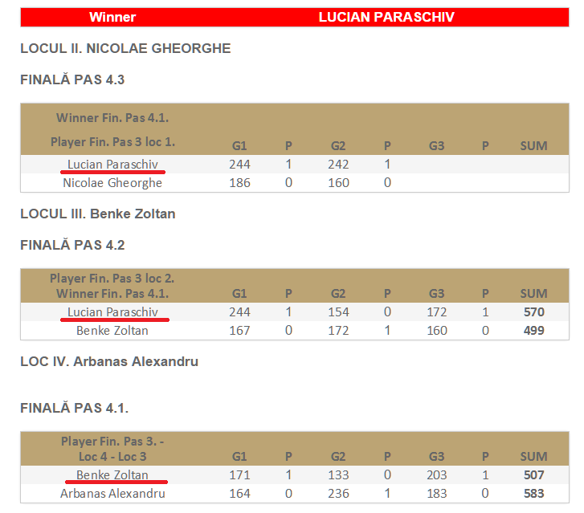Click G1 column header in Pas 4.3 table
Image resolution: width=584 pixels, height=513 pixels.
[x=239, y=146]
